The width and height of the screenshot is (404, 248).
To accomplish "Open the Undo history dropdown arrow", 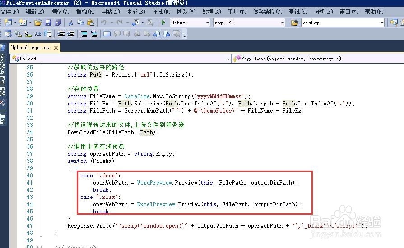I will point(112,23).
